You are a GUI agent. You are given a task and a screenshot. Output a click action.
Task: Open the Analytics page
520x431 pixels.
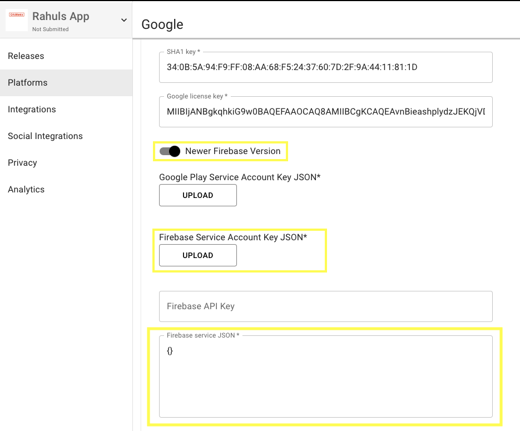tap(66, 189)
